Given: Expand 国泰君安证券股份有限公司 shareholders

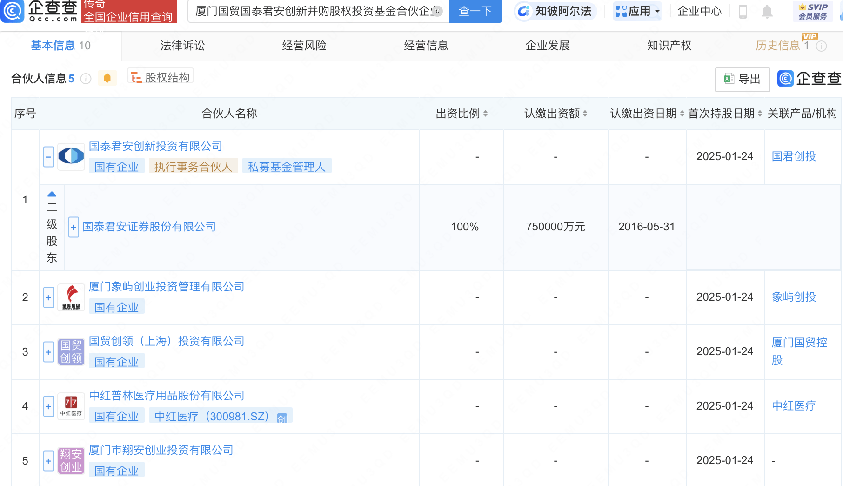Looking at the screenshot, I should 74,227.
